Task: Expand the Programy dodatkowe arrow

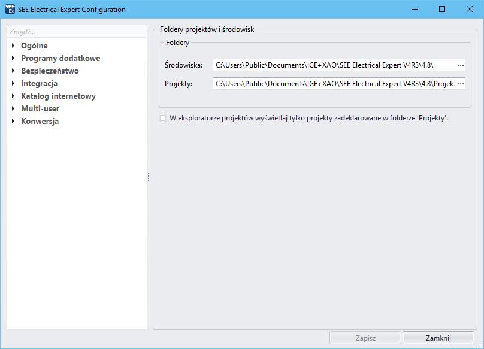Action: coord(13,58)
